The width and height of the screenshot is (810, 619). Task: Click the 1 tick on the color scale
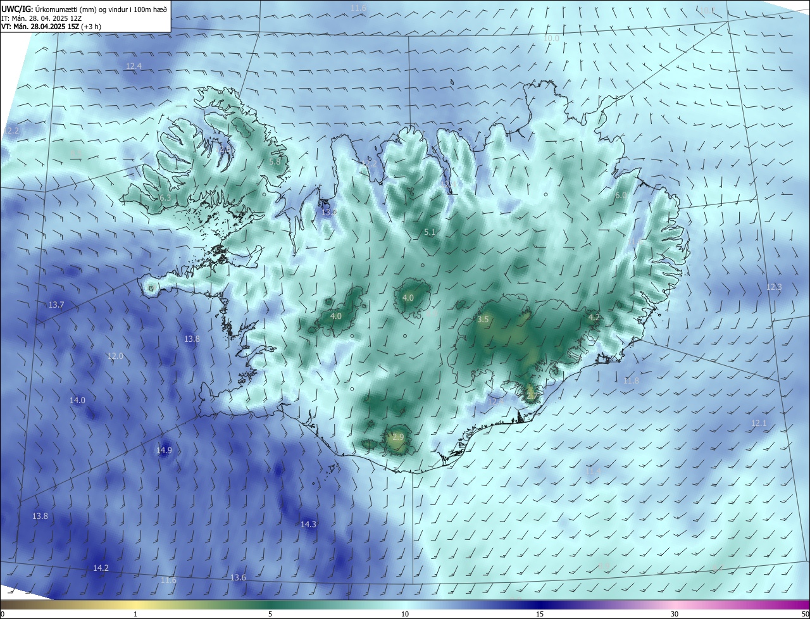135,614
